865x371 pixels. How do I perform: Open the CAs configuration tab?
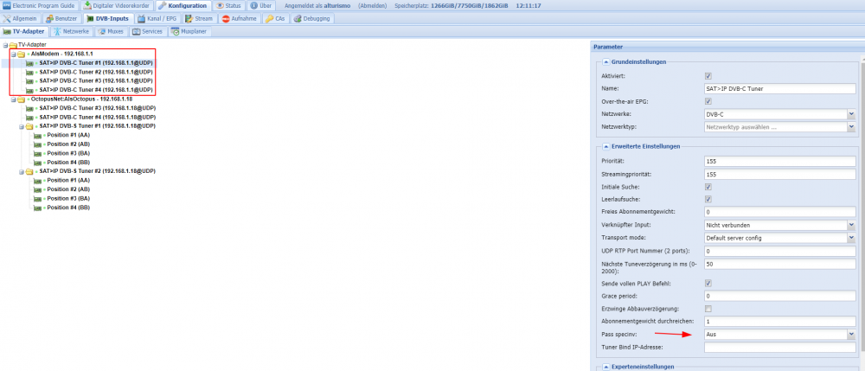click(276, 18)
